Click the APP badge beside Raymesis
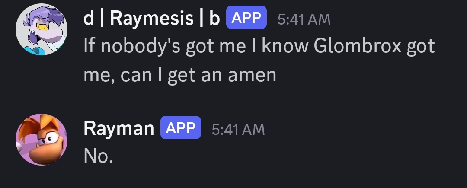 pyautogui.click(x=246, y=19)
